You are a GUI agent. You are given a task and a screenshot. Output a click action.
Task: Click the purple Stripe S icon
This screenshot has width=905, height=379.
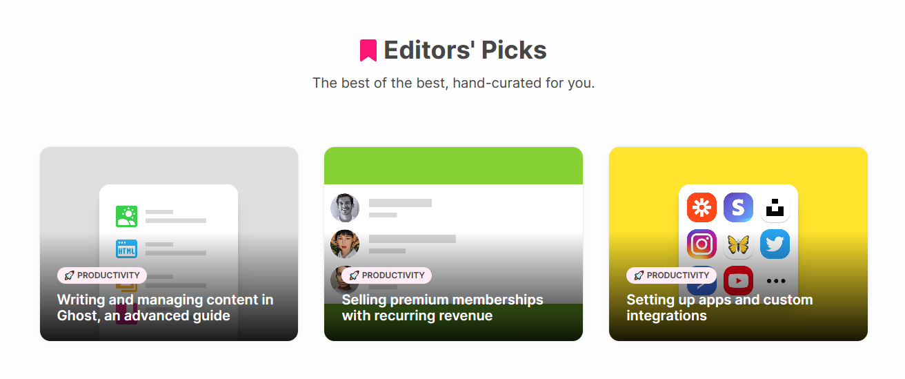pos(738,208)
